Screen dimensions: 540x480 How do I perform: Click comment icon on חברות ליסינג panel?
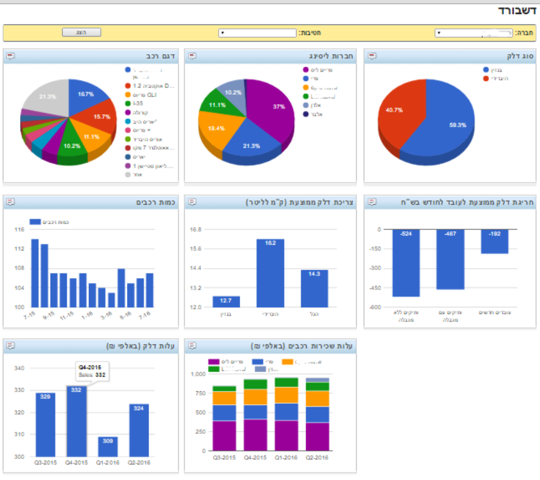pyautogui.click(x=192, y=57)
